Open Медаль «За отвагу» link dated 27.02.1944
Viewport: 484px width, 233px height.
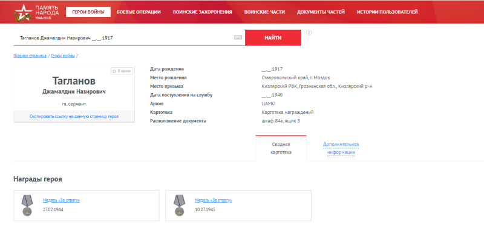(x=61, y=200)
